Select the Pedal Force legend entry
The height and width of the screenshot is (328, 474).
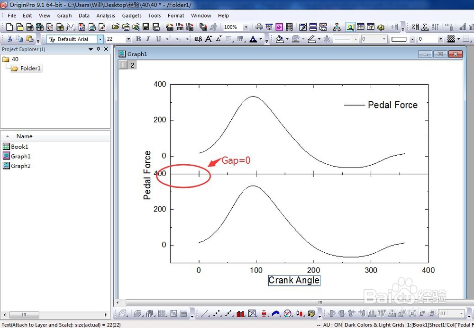tap(381, 105)
